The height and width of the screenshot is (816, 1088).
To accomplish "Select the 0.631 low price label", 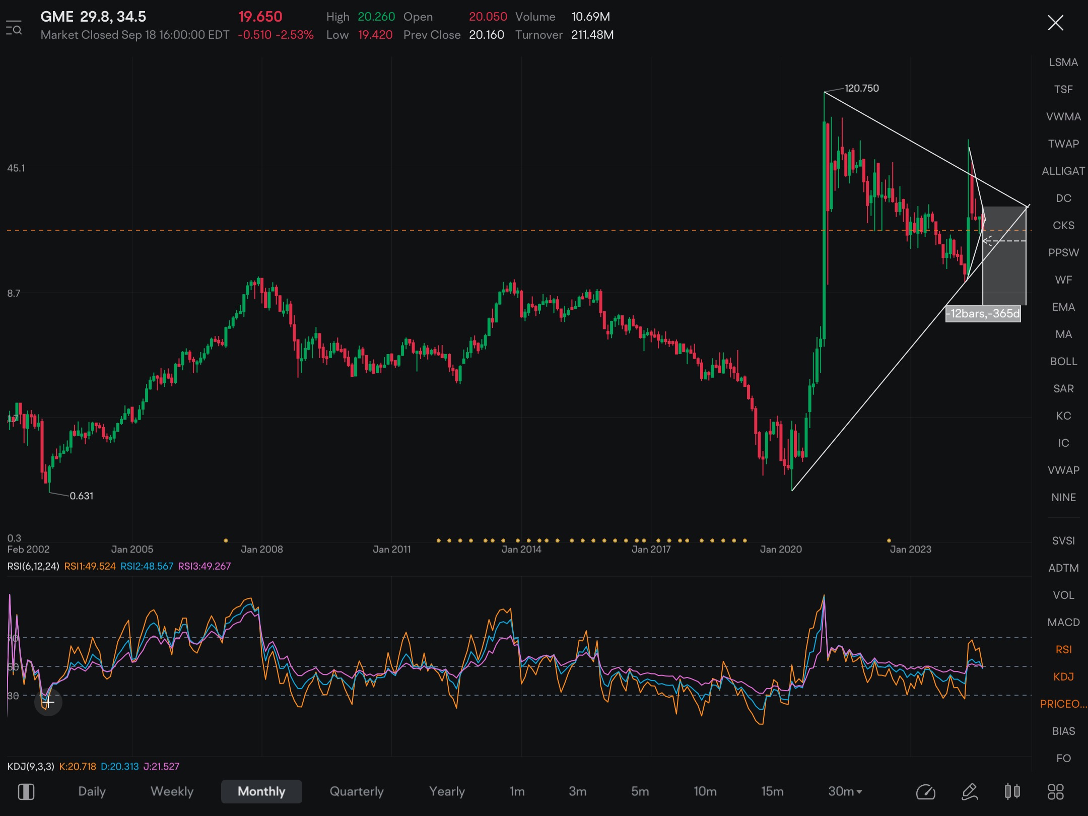I will 82,496.
